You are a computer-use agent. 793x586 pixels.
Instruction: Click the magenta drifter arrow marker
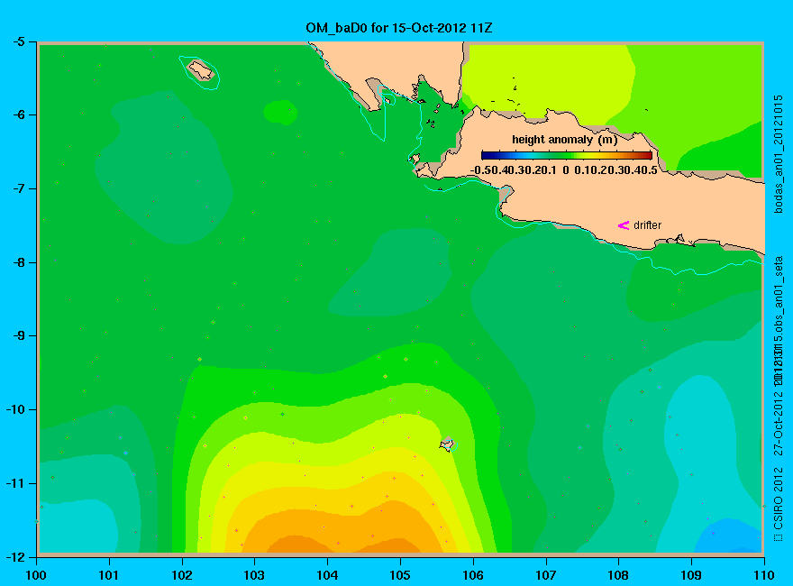[624, 225]
